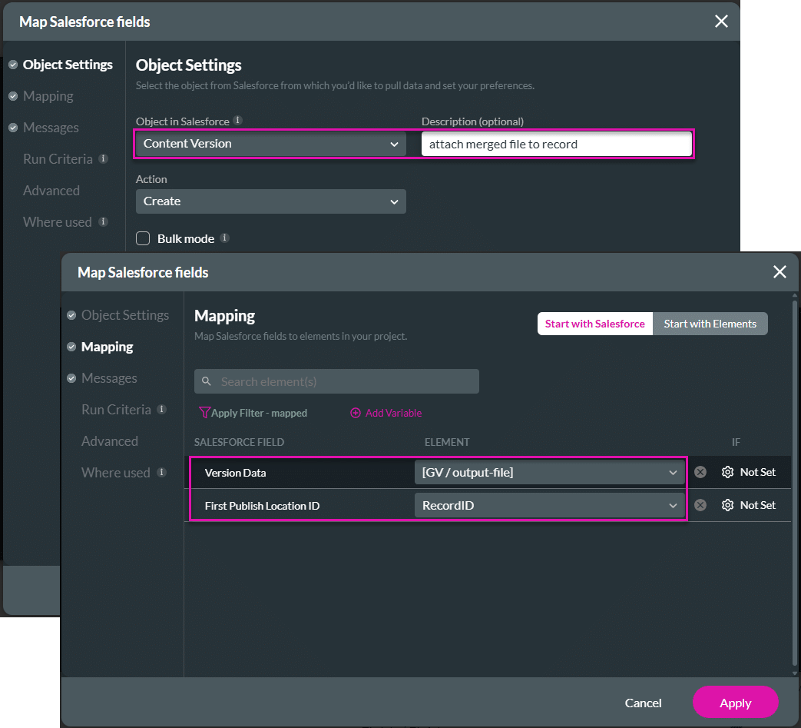Click the search magnifier icon
The width and height of the screenshot is (801, 728).
click(x=207, y=381)
